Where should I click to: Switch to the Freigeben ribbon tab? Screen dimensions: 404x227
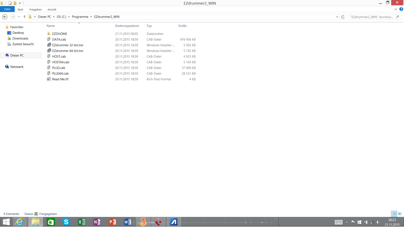[x=35, y=9]
